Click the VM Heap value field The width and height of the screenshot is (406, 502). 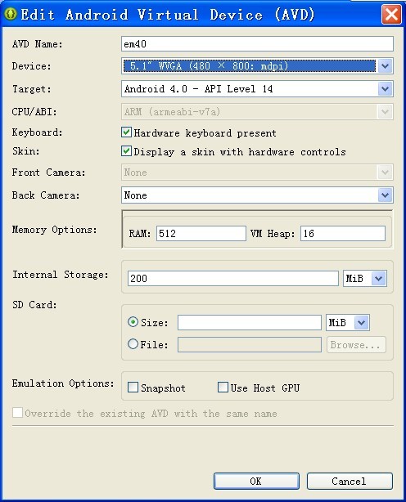tap(343, 233)
